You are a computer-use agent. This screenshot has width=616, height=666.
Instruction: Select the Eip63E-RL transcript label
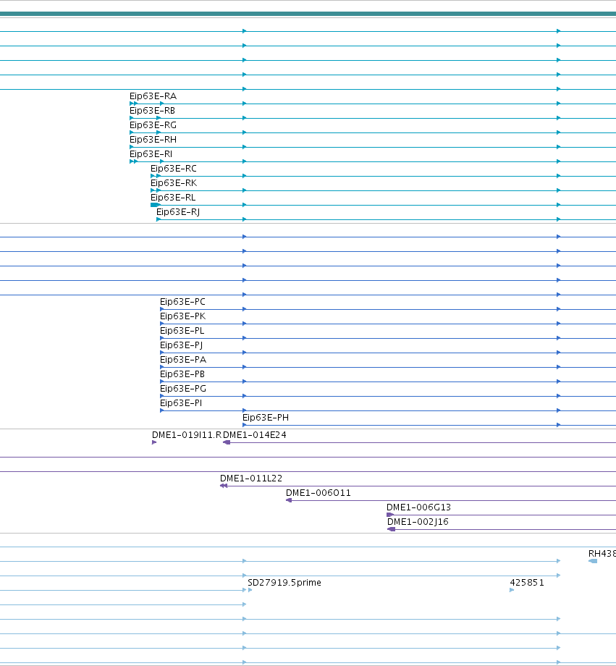173,198
